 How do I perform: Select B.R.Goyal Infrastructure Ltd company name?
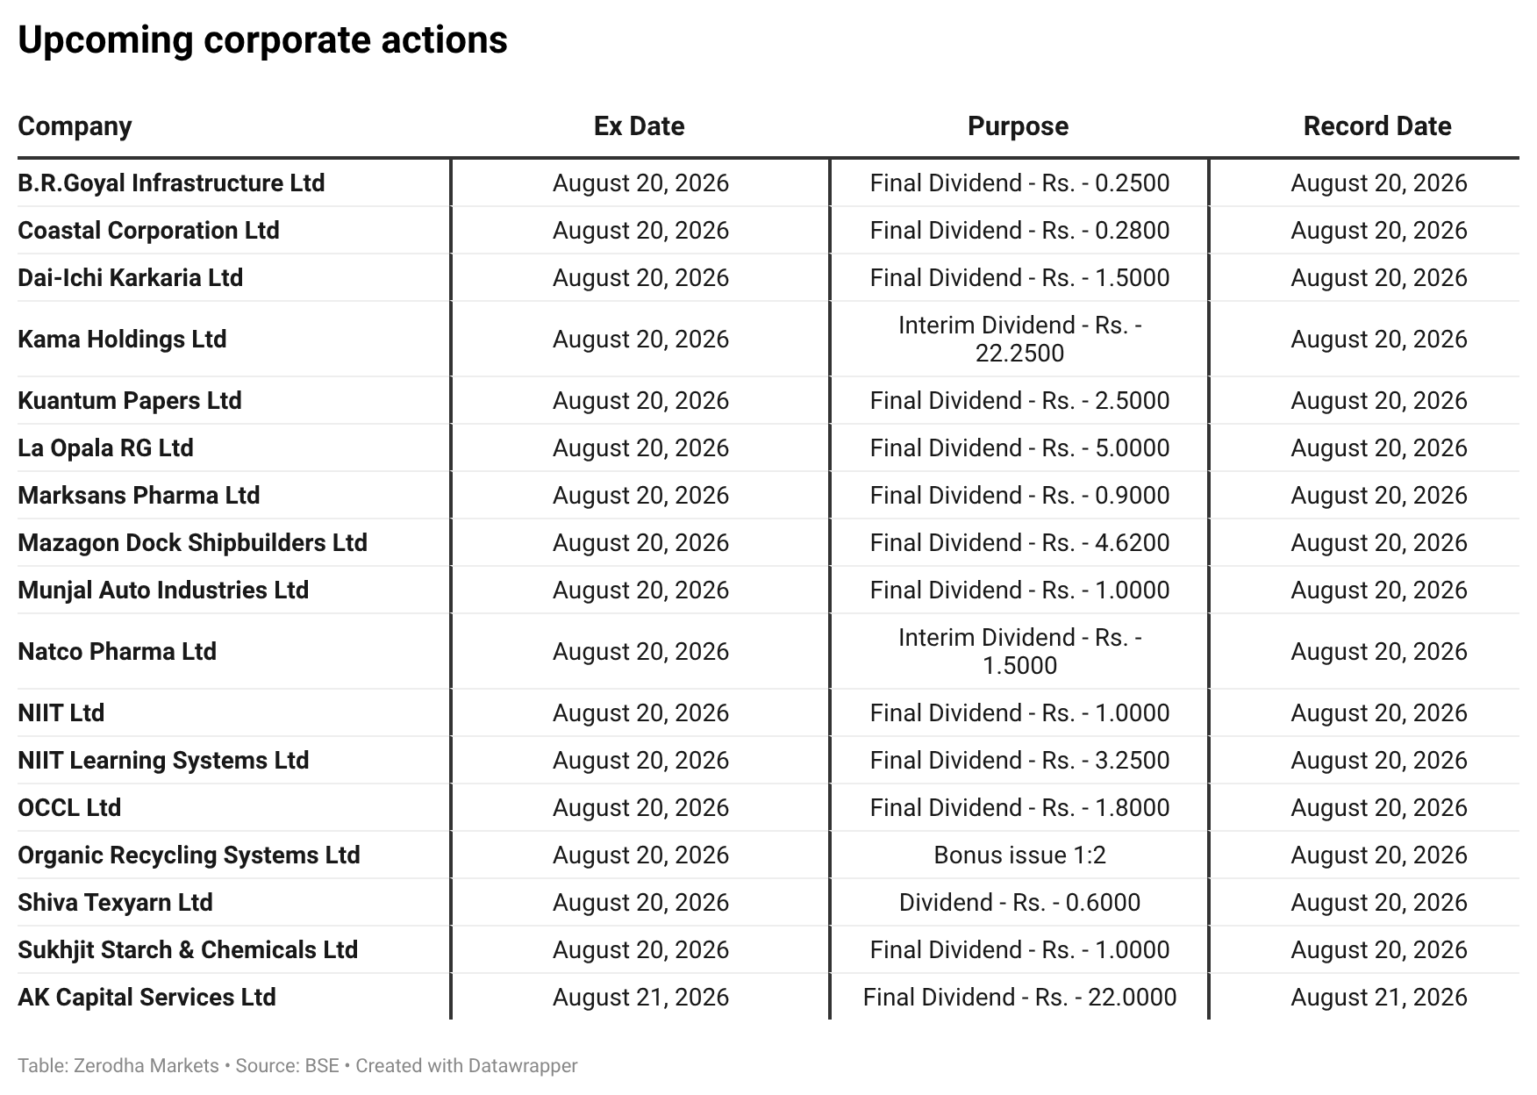(171, 183)
